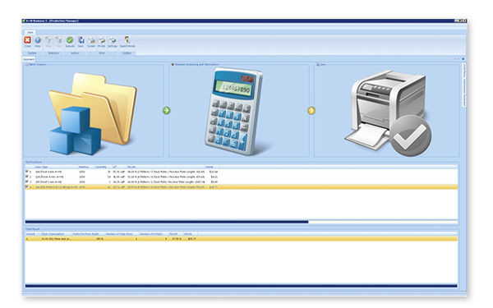Toggle checkbox of optimization row 2
Viewport: 493px width, 308px height.
click(27, 177)
